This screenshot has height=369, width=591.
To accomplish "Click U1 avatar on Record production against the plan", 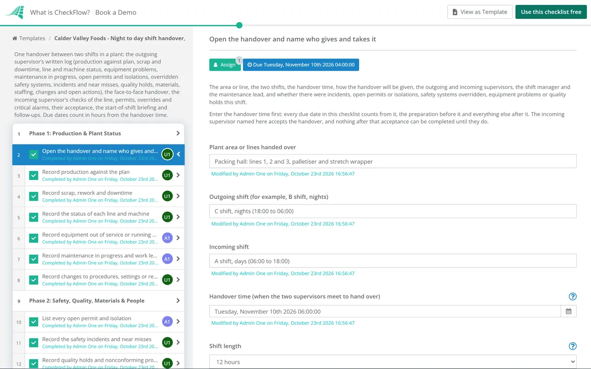I will coord(167,175).
